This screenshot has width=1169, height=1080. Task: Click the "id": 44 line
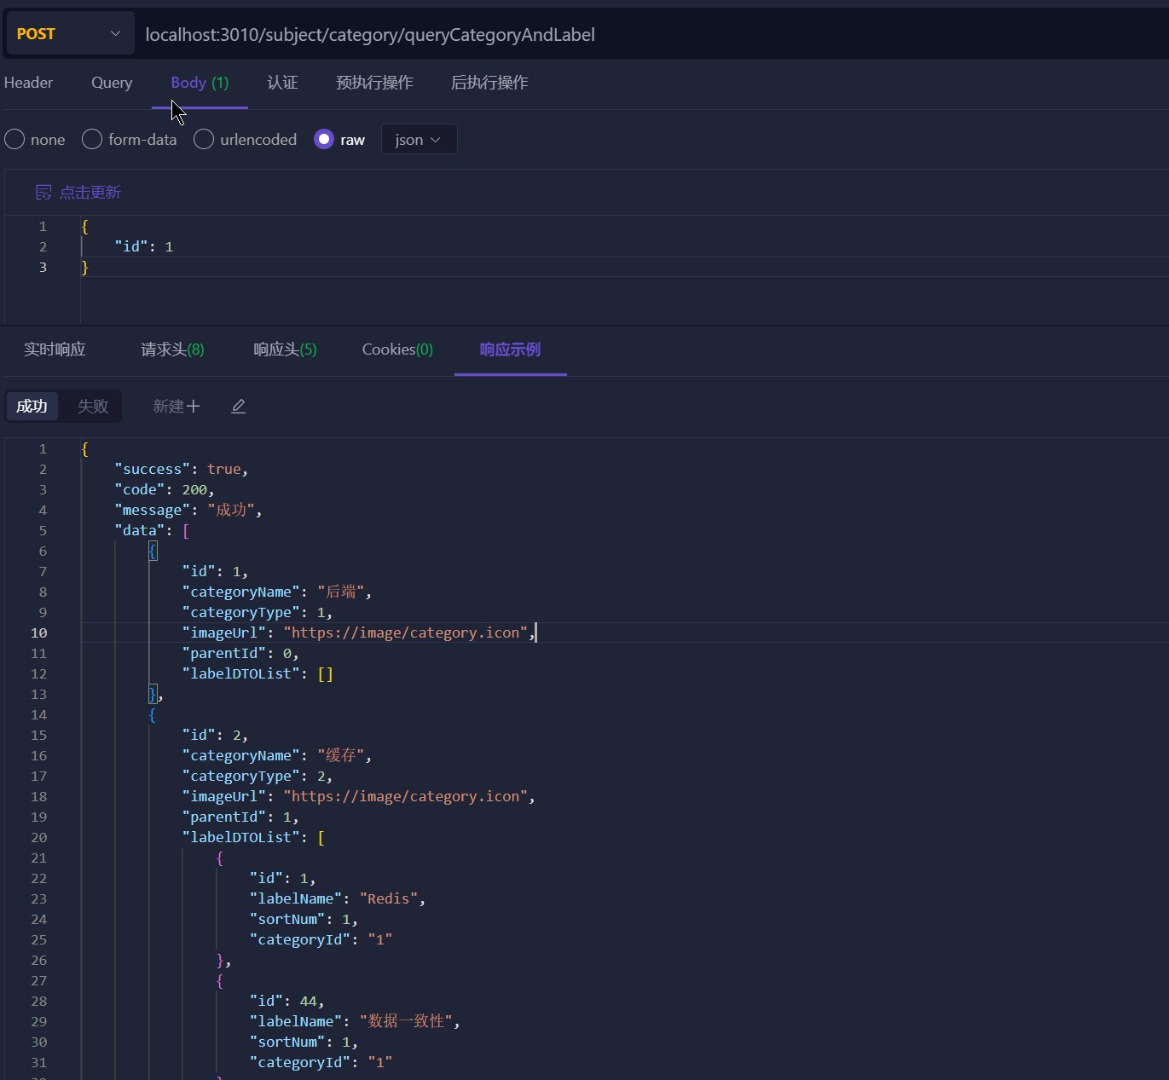(286, 1001)
